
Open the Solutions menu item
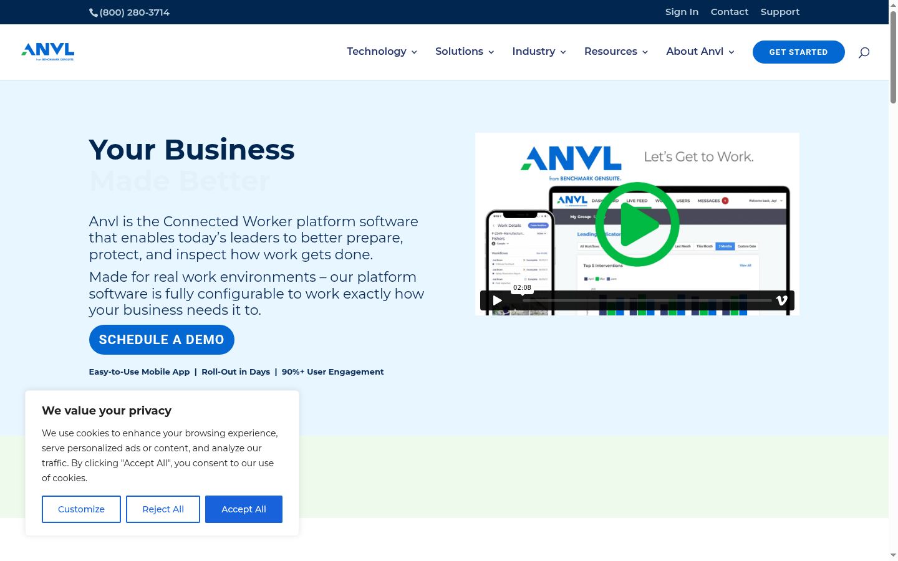tap(459, 52)
